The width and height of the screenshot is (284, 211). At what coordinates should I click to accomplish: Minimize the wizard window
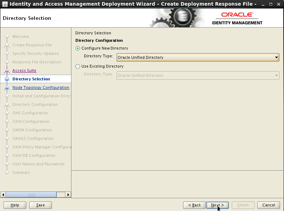tap(263, 4)
